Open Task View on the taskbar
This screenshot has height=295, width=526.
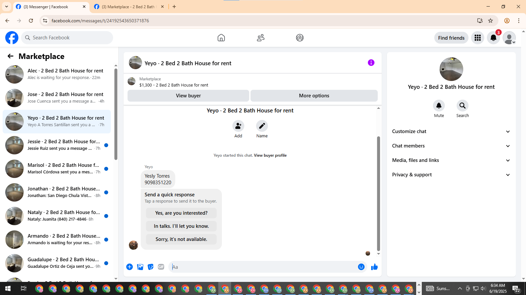pyautogui.click(x=24, y=288)
